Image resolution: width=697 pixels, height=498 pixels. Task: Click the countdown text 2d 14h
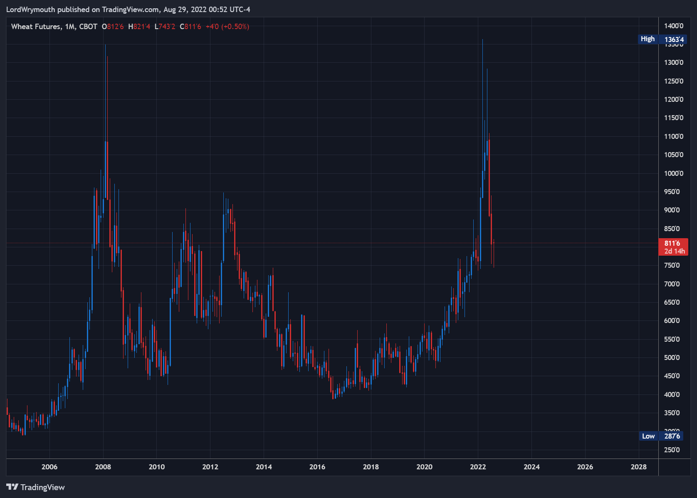coord(675,251)
